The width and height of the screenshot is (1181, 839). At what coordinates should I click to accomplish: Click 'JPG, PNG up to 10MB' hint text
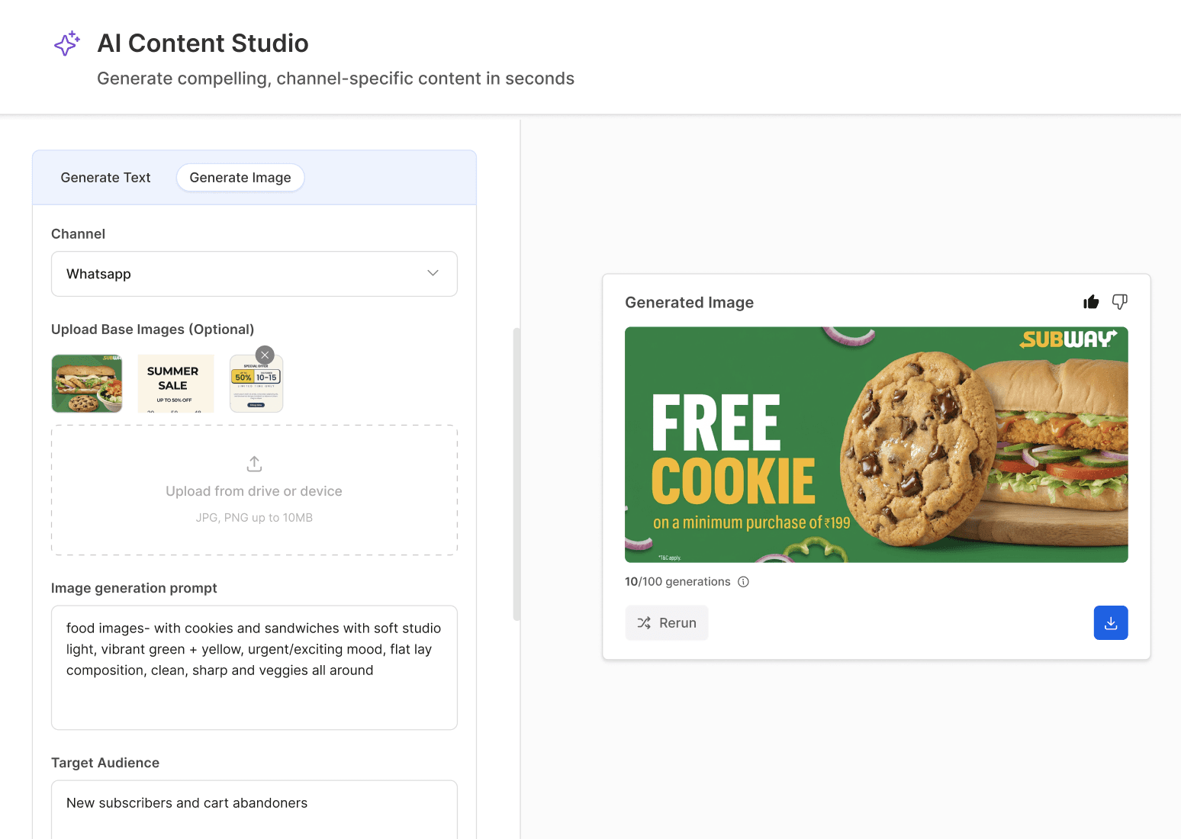[x=254, y=518]
